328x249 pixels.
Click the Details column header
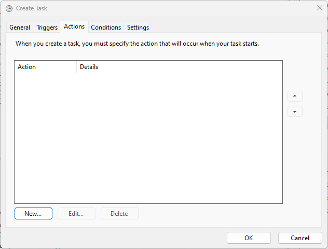click(x=180, y=67)
